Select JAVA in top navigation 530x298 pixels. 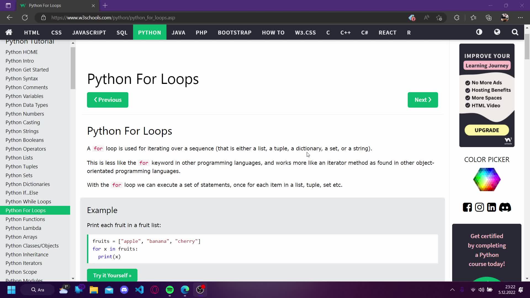pyautogui.click(x=178, y=32)
